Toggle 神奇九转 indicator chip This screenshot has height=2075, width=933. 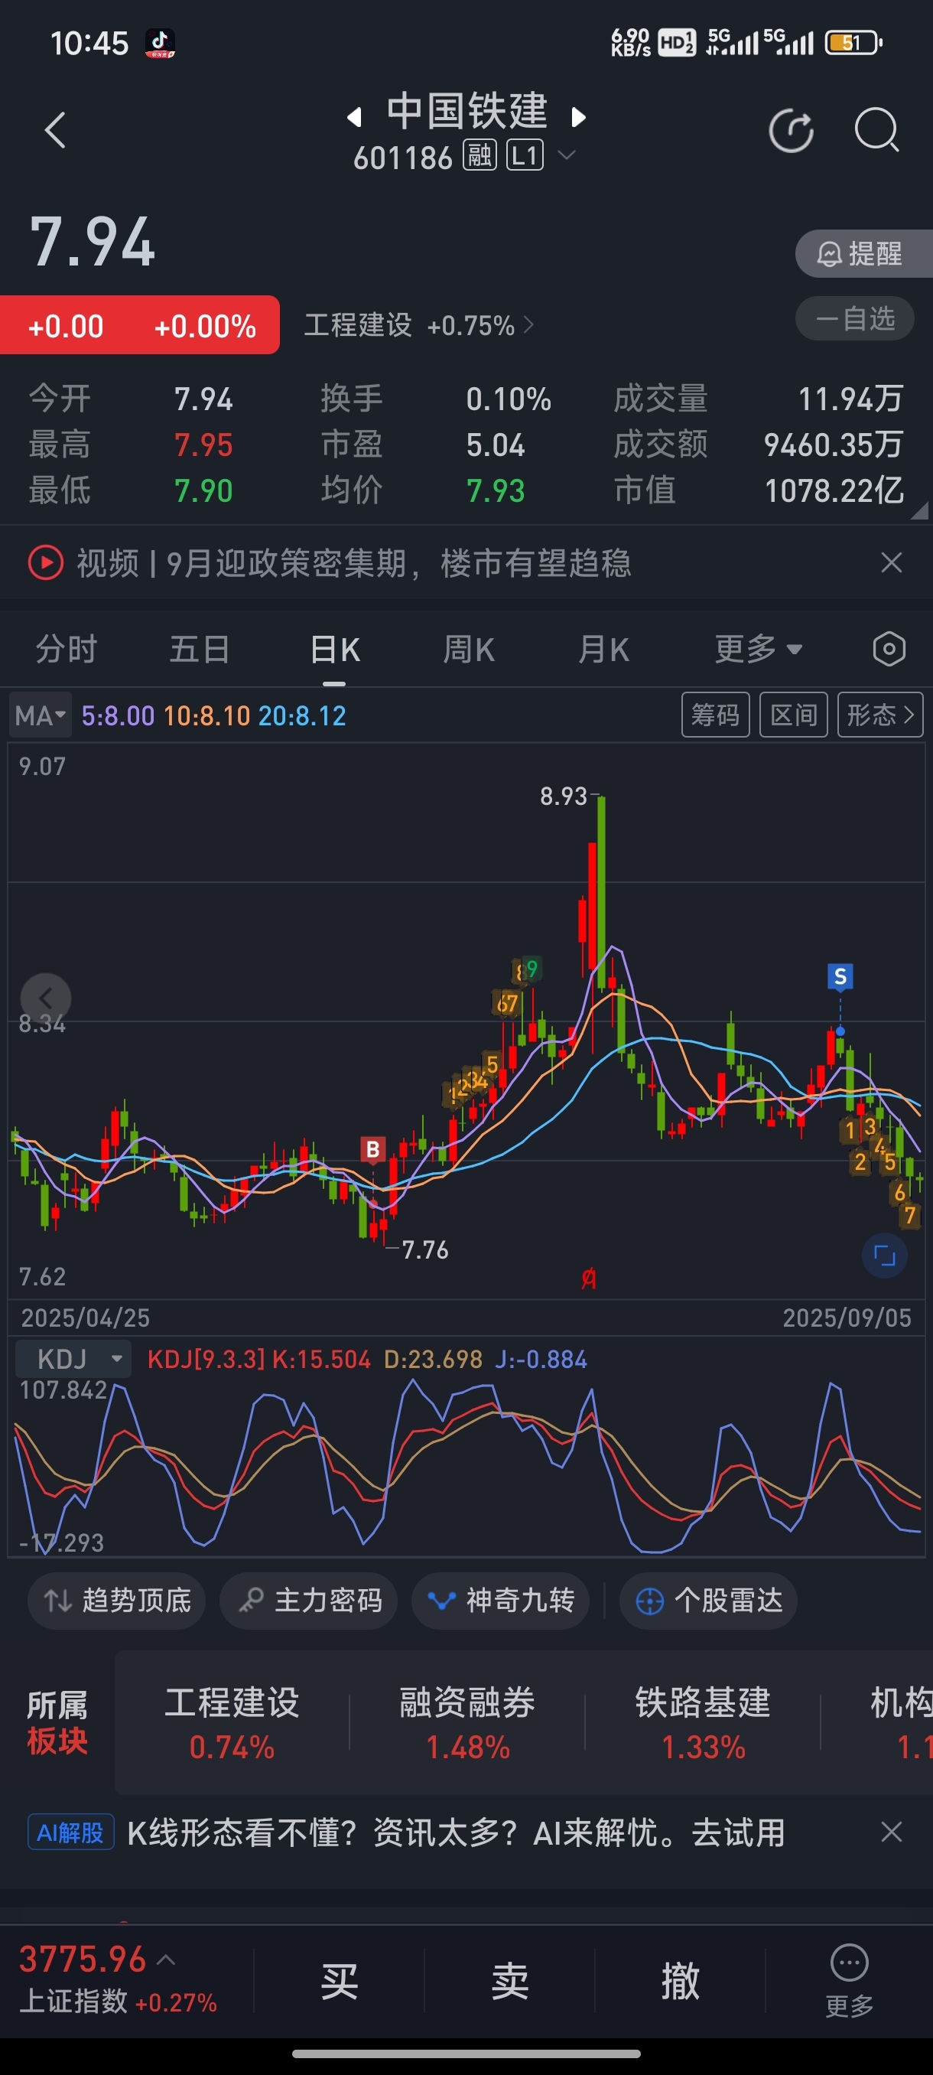tap(501, 1600)
